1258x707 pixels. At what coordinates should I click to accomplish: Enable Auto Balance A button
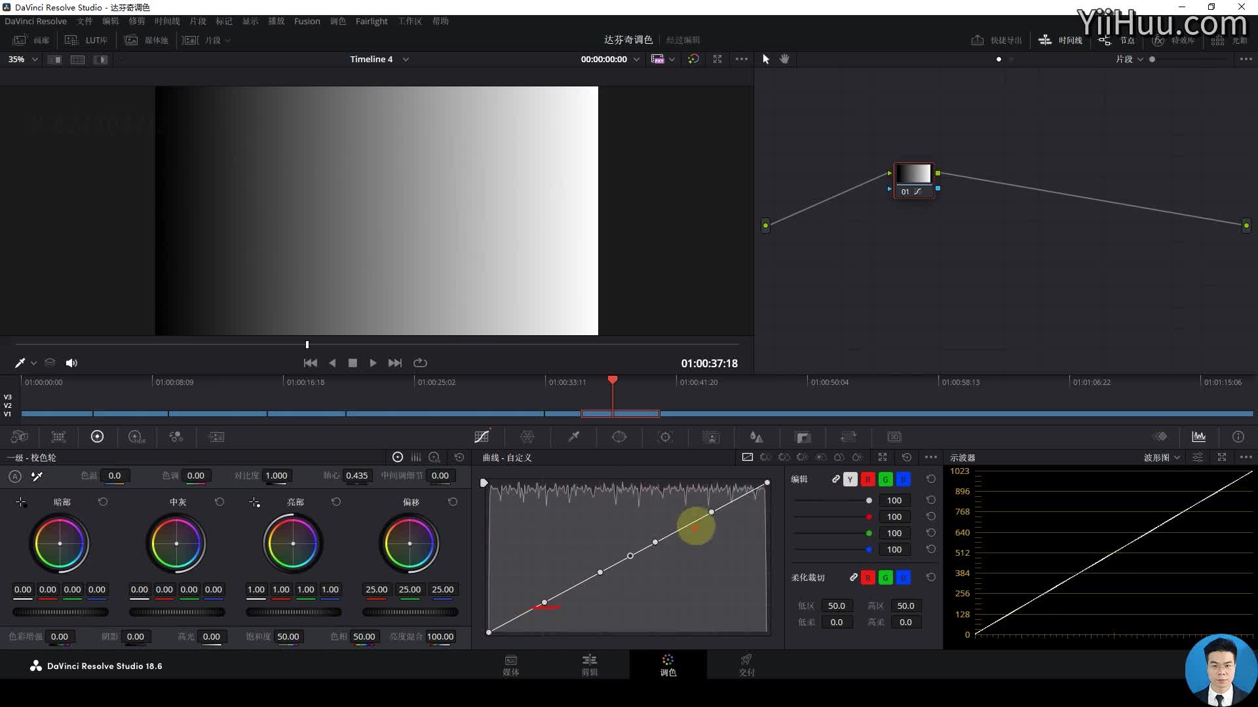coord(15,477)
